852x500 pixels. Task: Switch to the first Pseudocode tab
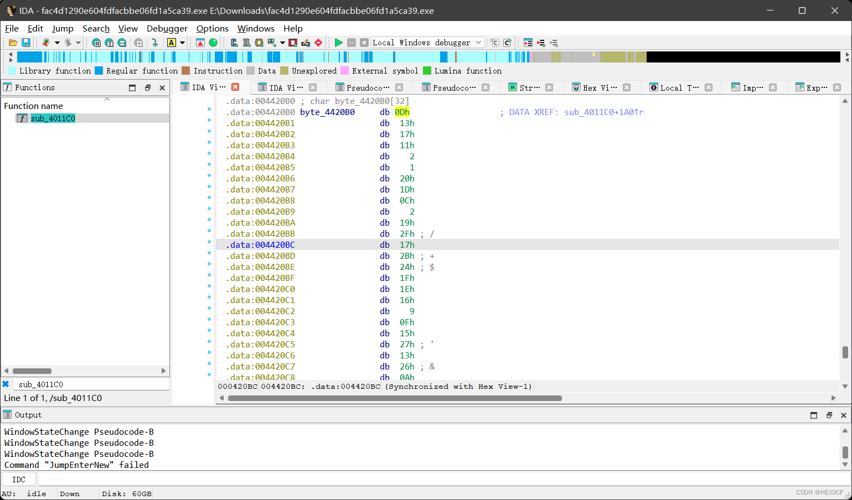368,87
